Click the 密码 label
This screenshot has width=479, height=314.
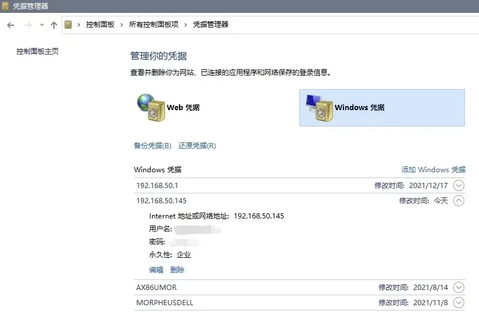[157, 242]
